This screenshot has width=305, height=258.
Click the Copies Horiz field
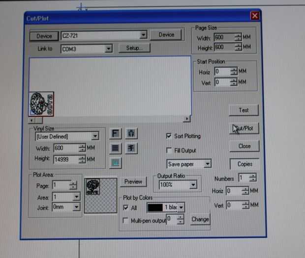[x=234, y=191]
